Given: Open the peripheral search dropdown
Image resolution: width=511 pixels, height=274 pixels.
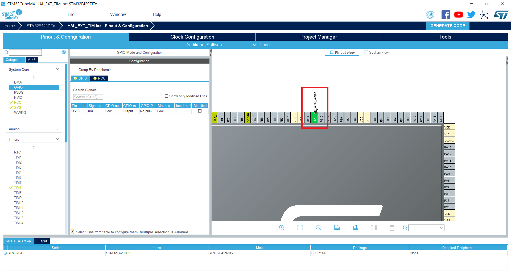Looking at the screenshot, I should (x=39, y=52).
